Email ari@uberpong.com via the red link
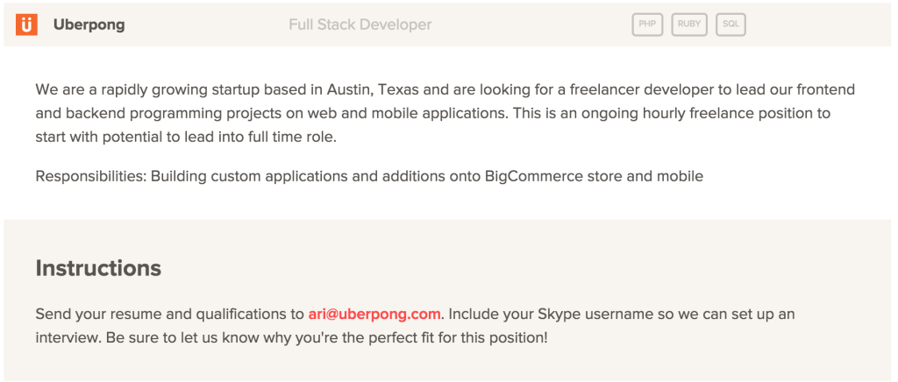This screenshot has width=898, height=382. pos(374,315)
